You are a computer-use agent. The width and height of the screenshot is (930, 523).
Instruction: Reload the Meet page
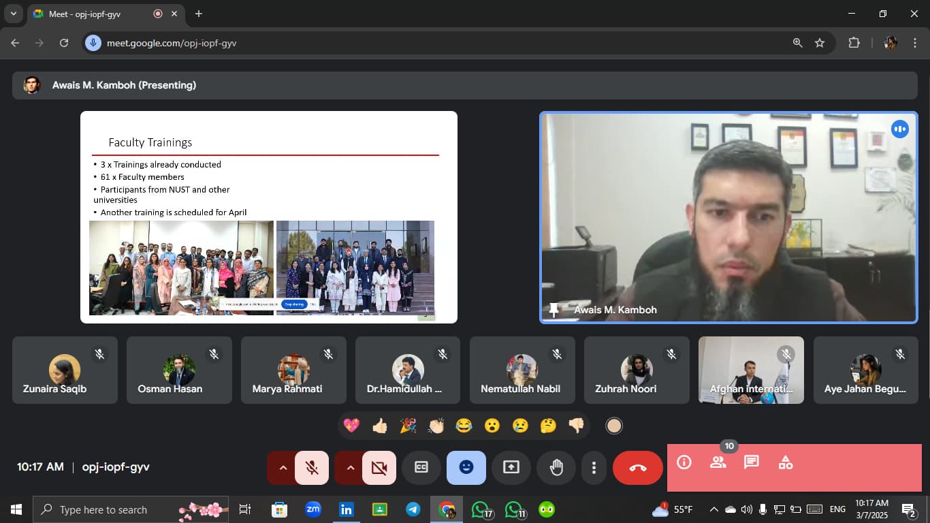pyautogui.click(x=64, y=43)
